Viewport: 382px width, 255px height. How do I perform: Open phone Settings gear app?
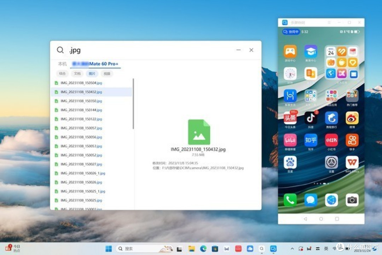pos(331,162)
